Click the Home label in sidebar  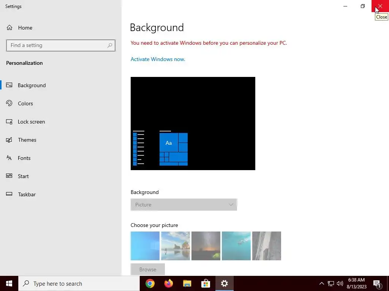(x=25, y=28)
